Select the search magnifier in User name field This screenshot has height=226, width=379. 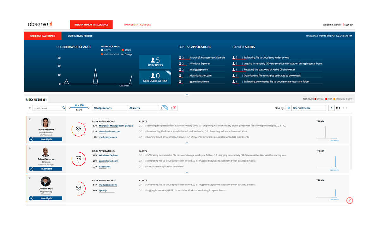[63, 108]
